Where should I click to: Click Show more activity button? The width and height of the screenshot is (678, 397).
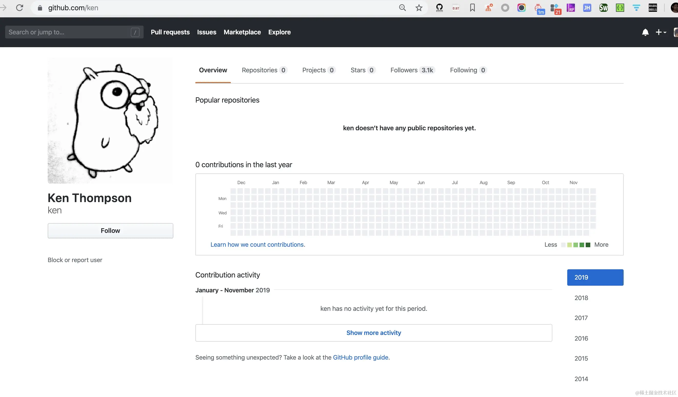[373, 333]
